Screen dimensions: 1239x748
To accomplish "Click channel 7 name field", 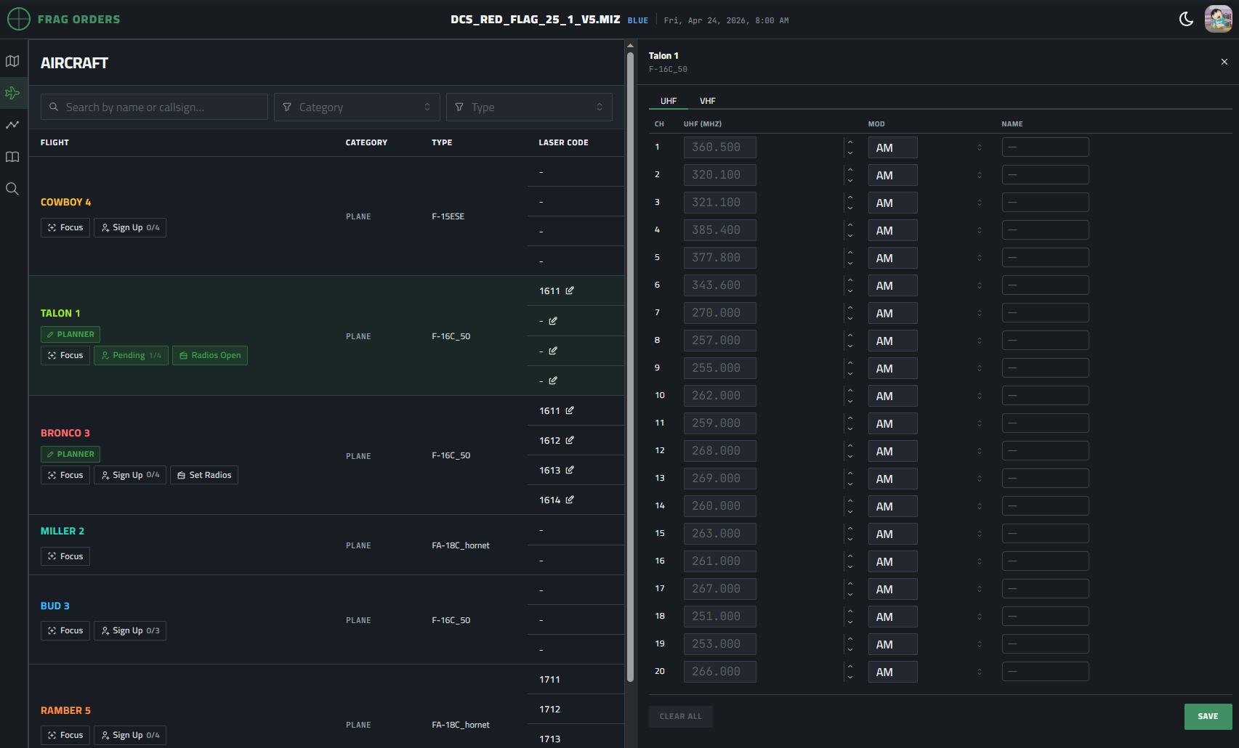I will [x=1045, y=313].
